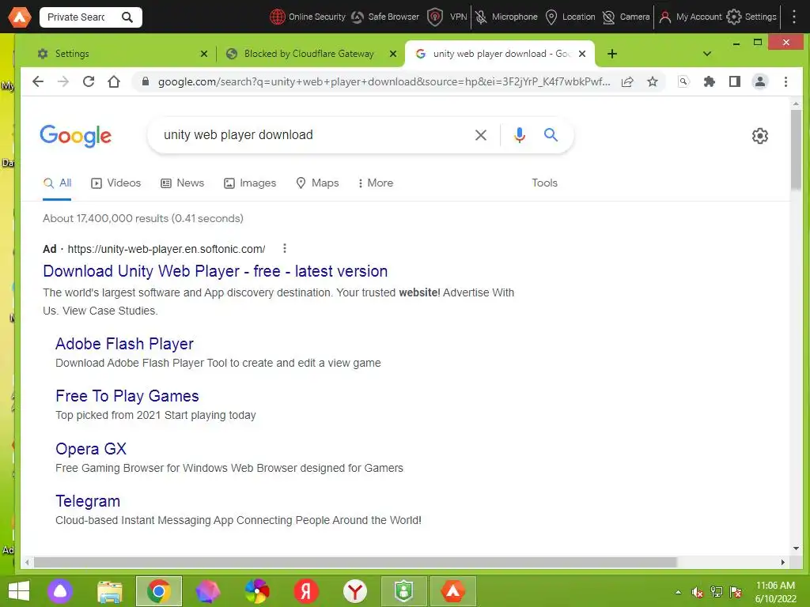The image size is (810, 607).
Task: Toggle Location blocking in top bar
Action: point(551,17)
